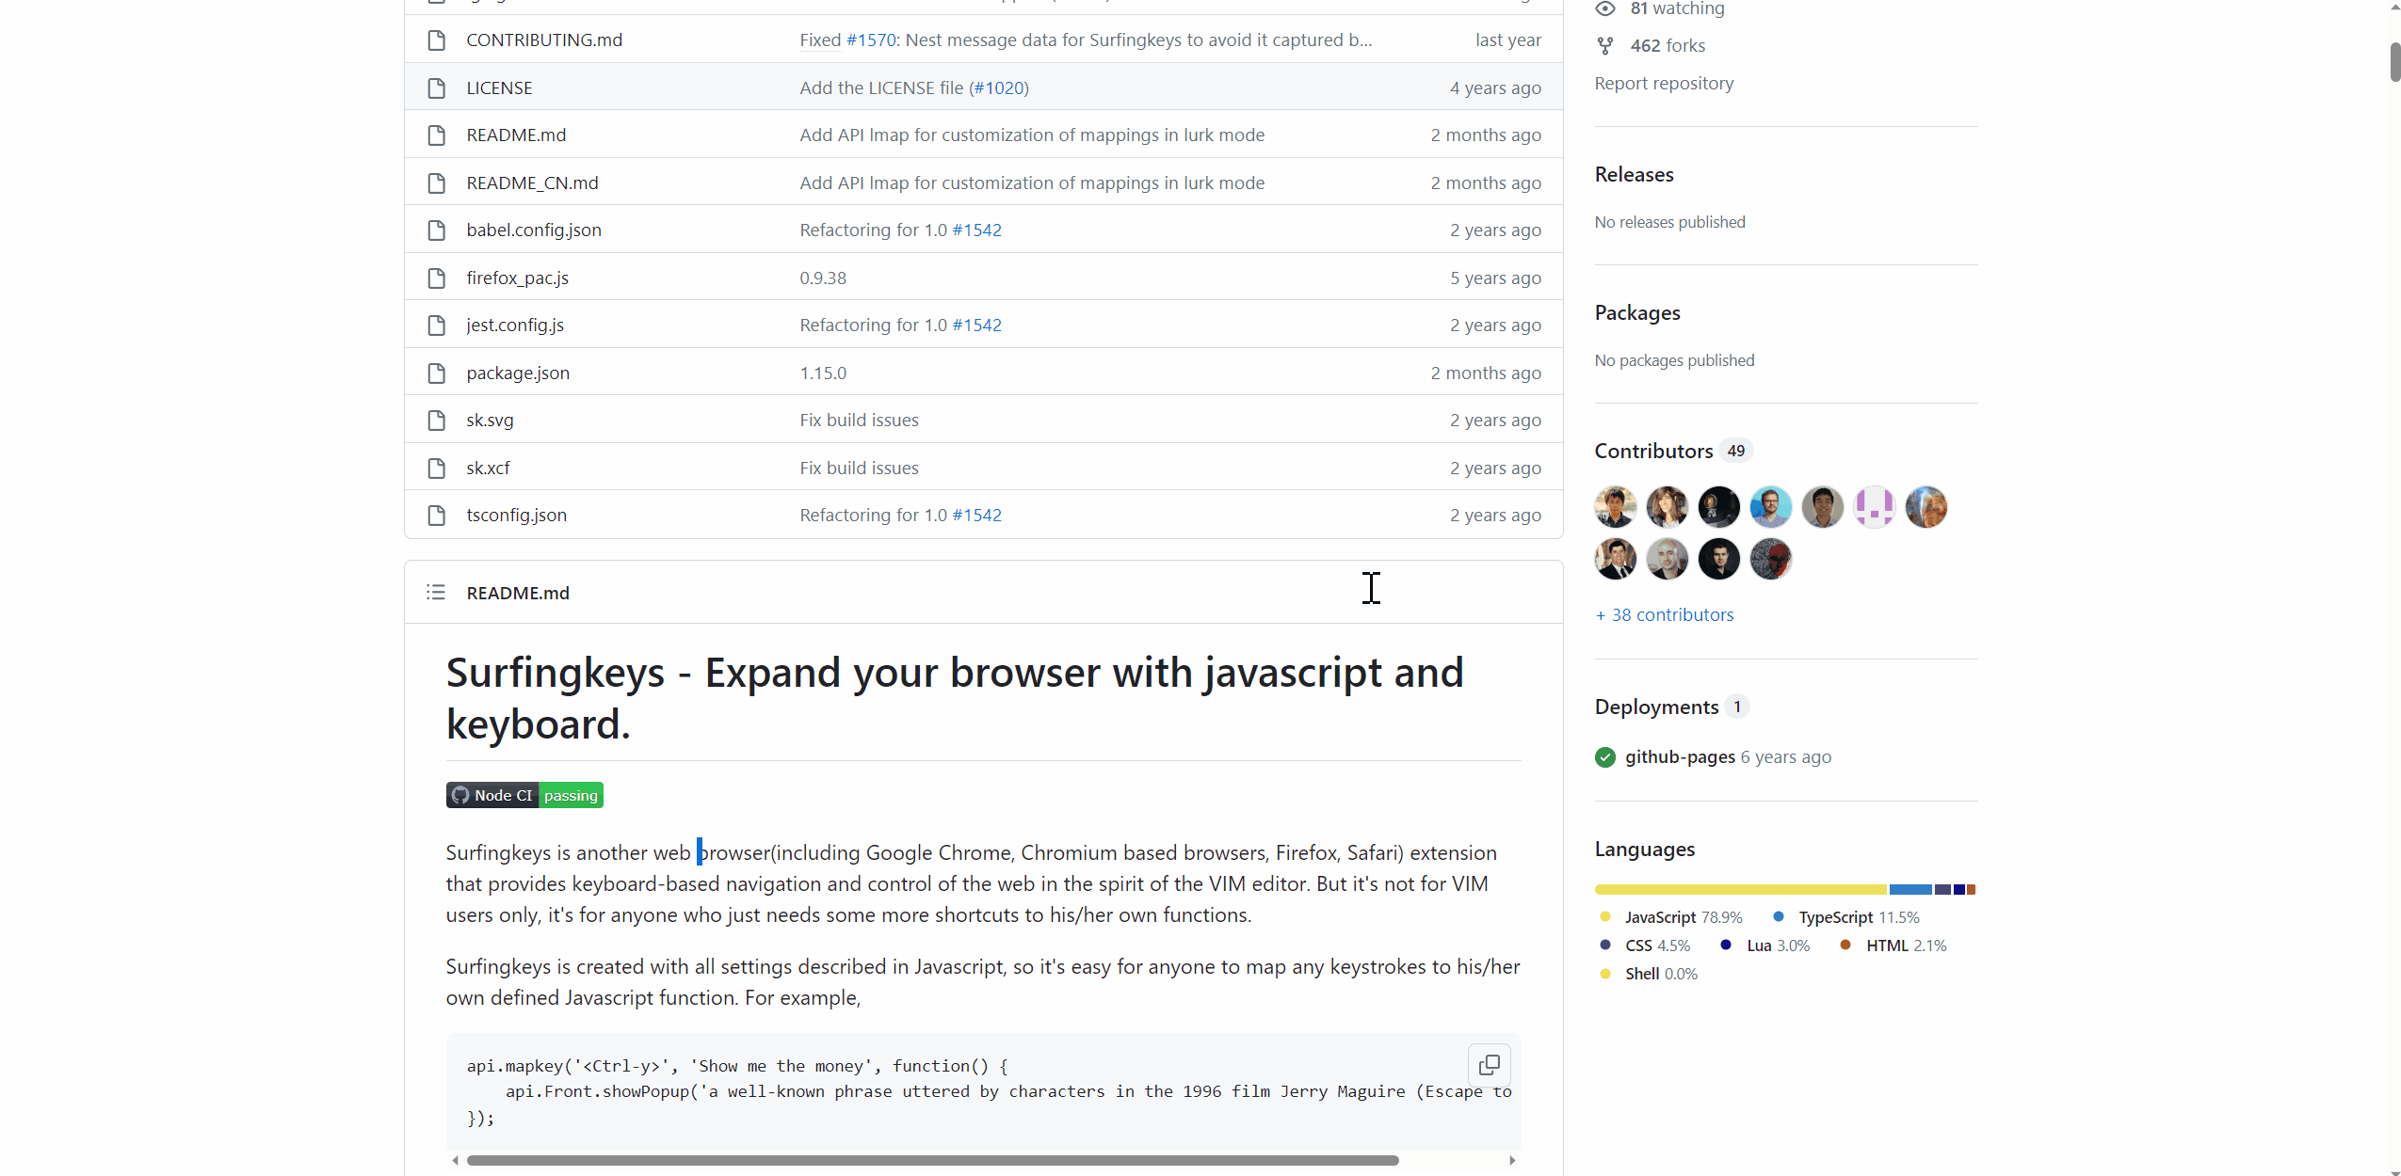Click the right arrow of the code scrollbar
This screenshot has width=2401, height=1176.
point(1512,1160)
